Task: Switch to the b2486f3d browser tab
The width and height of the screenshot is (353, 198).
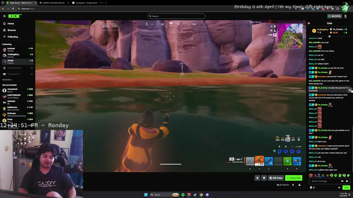Action: click(x=54, y=3)
